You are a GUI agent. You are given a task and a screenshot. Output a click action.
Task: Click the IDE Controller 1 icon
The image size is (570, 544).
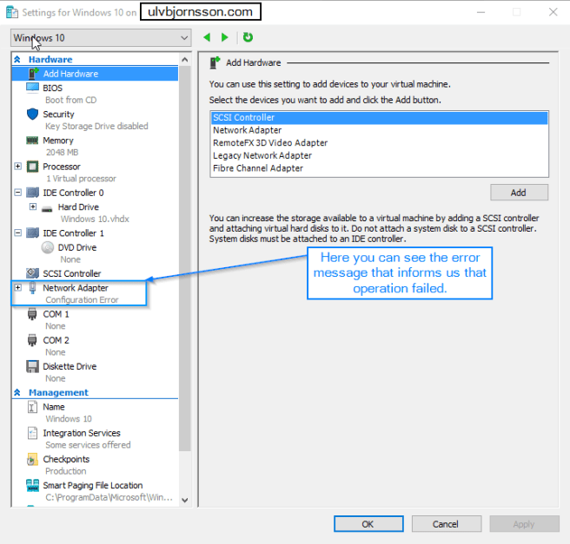coord(32,233)
